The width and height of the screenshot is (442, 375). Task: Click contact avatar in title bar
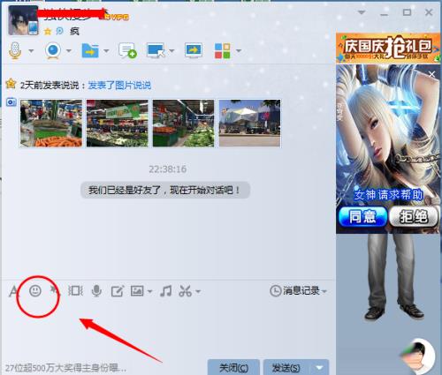23,20
